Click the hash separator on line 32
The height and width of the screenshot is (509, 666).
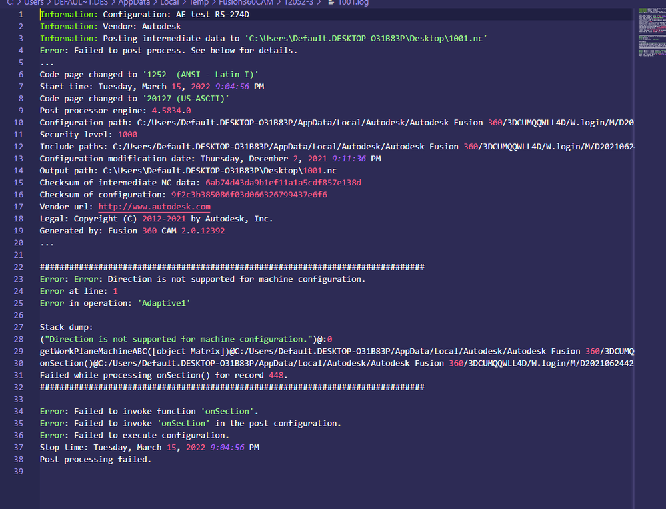[232, 387]
